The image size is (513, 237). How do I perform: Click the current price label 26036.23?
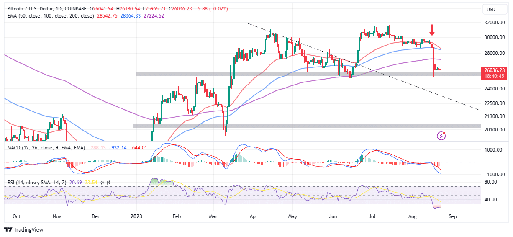point(495,70)
